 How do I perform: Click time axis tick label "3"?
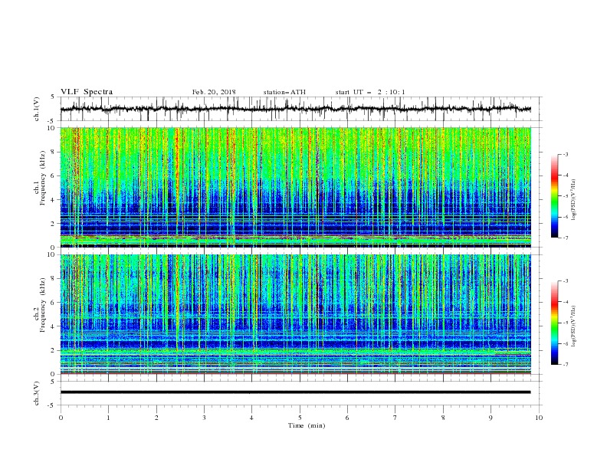[204, 418]
